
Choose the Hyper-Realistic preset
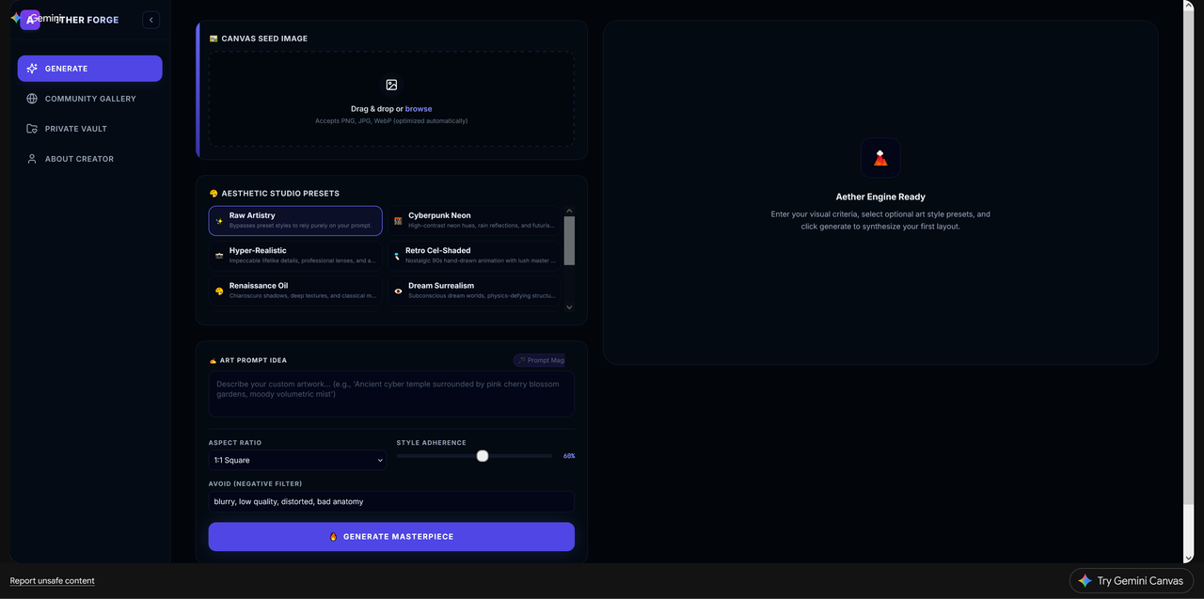[x=295, y=256]
